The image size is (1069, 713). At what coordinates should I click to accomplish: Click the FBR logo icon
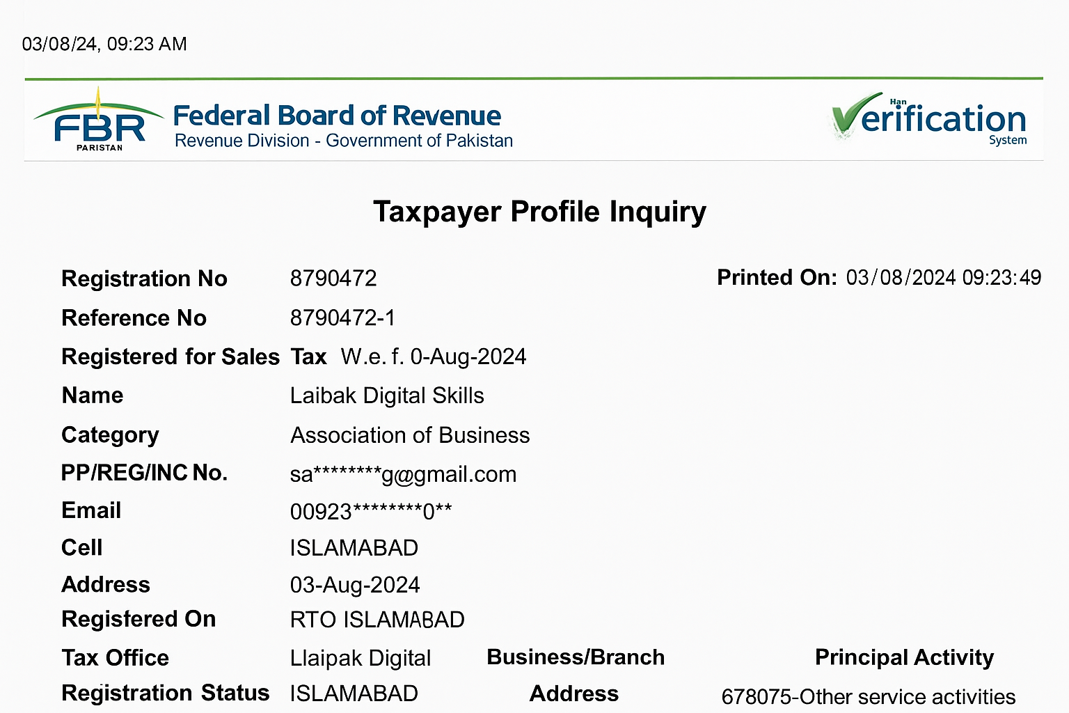click(x=99, y=121)
